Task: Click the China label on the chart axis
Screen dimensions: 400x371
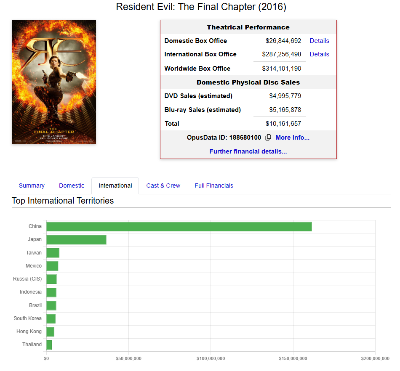Action: click(x=35, y=226)
